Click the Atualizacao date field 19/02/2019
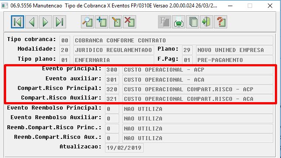The image size is (281, 158). point(124,148)
